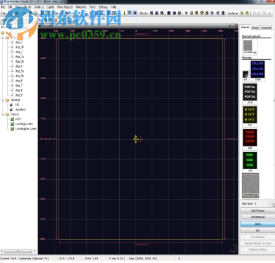
Task: Click the Add Texture button
Action: 257,210
